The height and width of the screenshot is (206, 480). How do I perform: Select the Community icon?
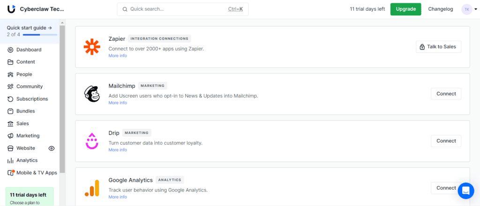pyautogui.click(x=10, y=87)
